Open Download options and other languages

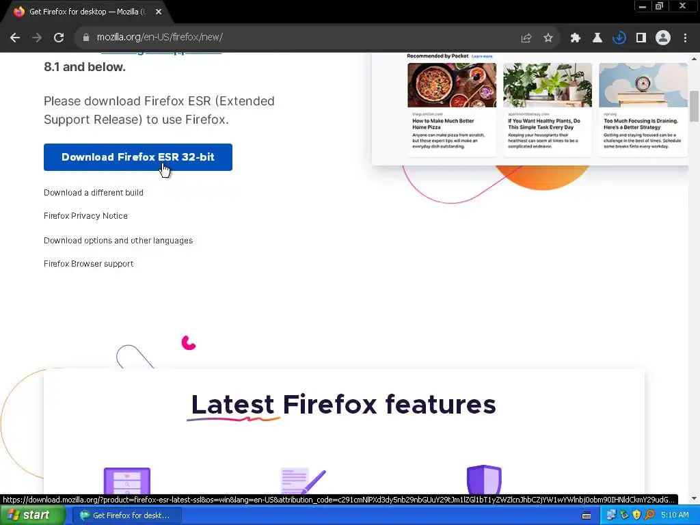(x=118, y=240)
